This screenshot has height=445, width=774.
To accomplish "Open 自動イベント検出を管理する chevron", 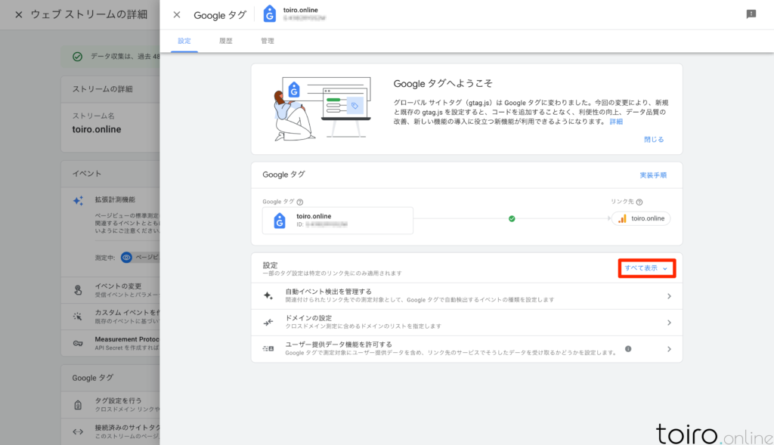I will point(669,296).
